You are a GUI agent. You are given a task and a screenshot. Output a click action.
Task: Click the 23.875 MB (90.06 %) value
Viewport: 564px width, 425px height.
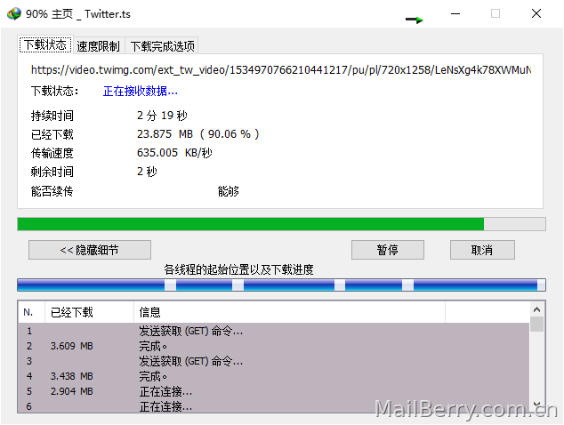[197, 134]
